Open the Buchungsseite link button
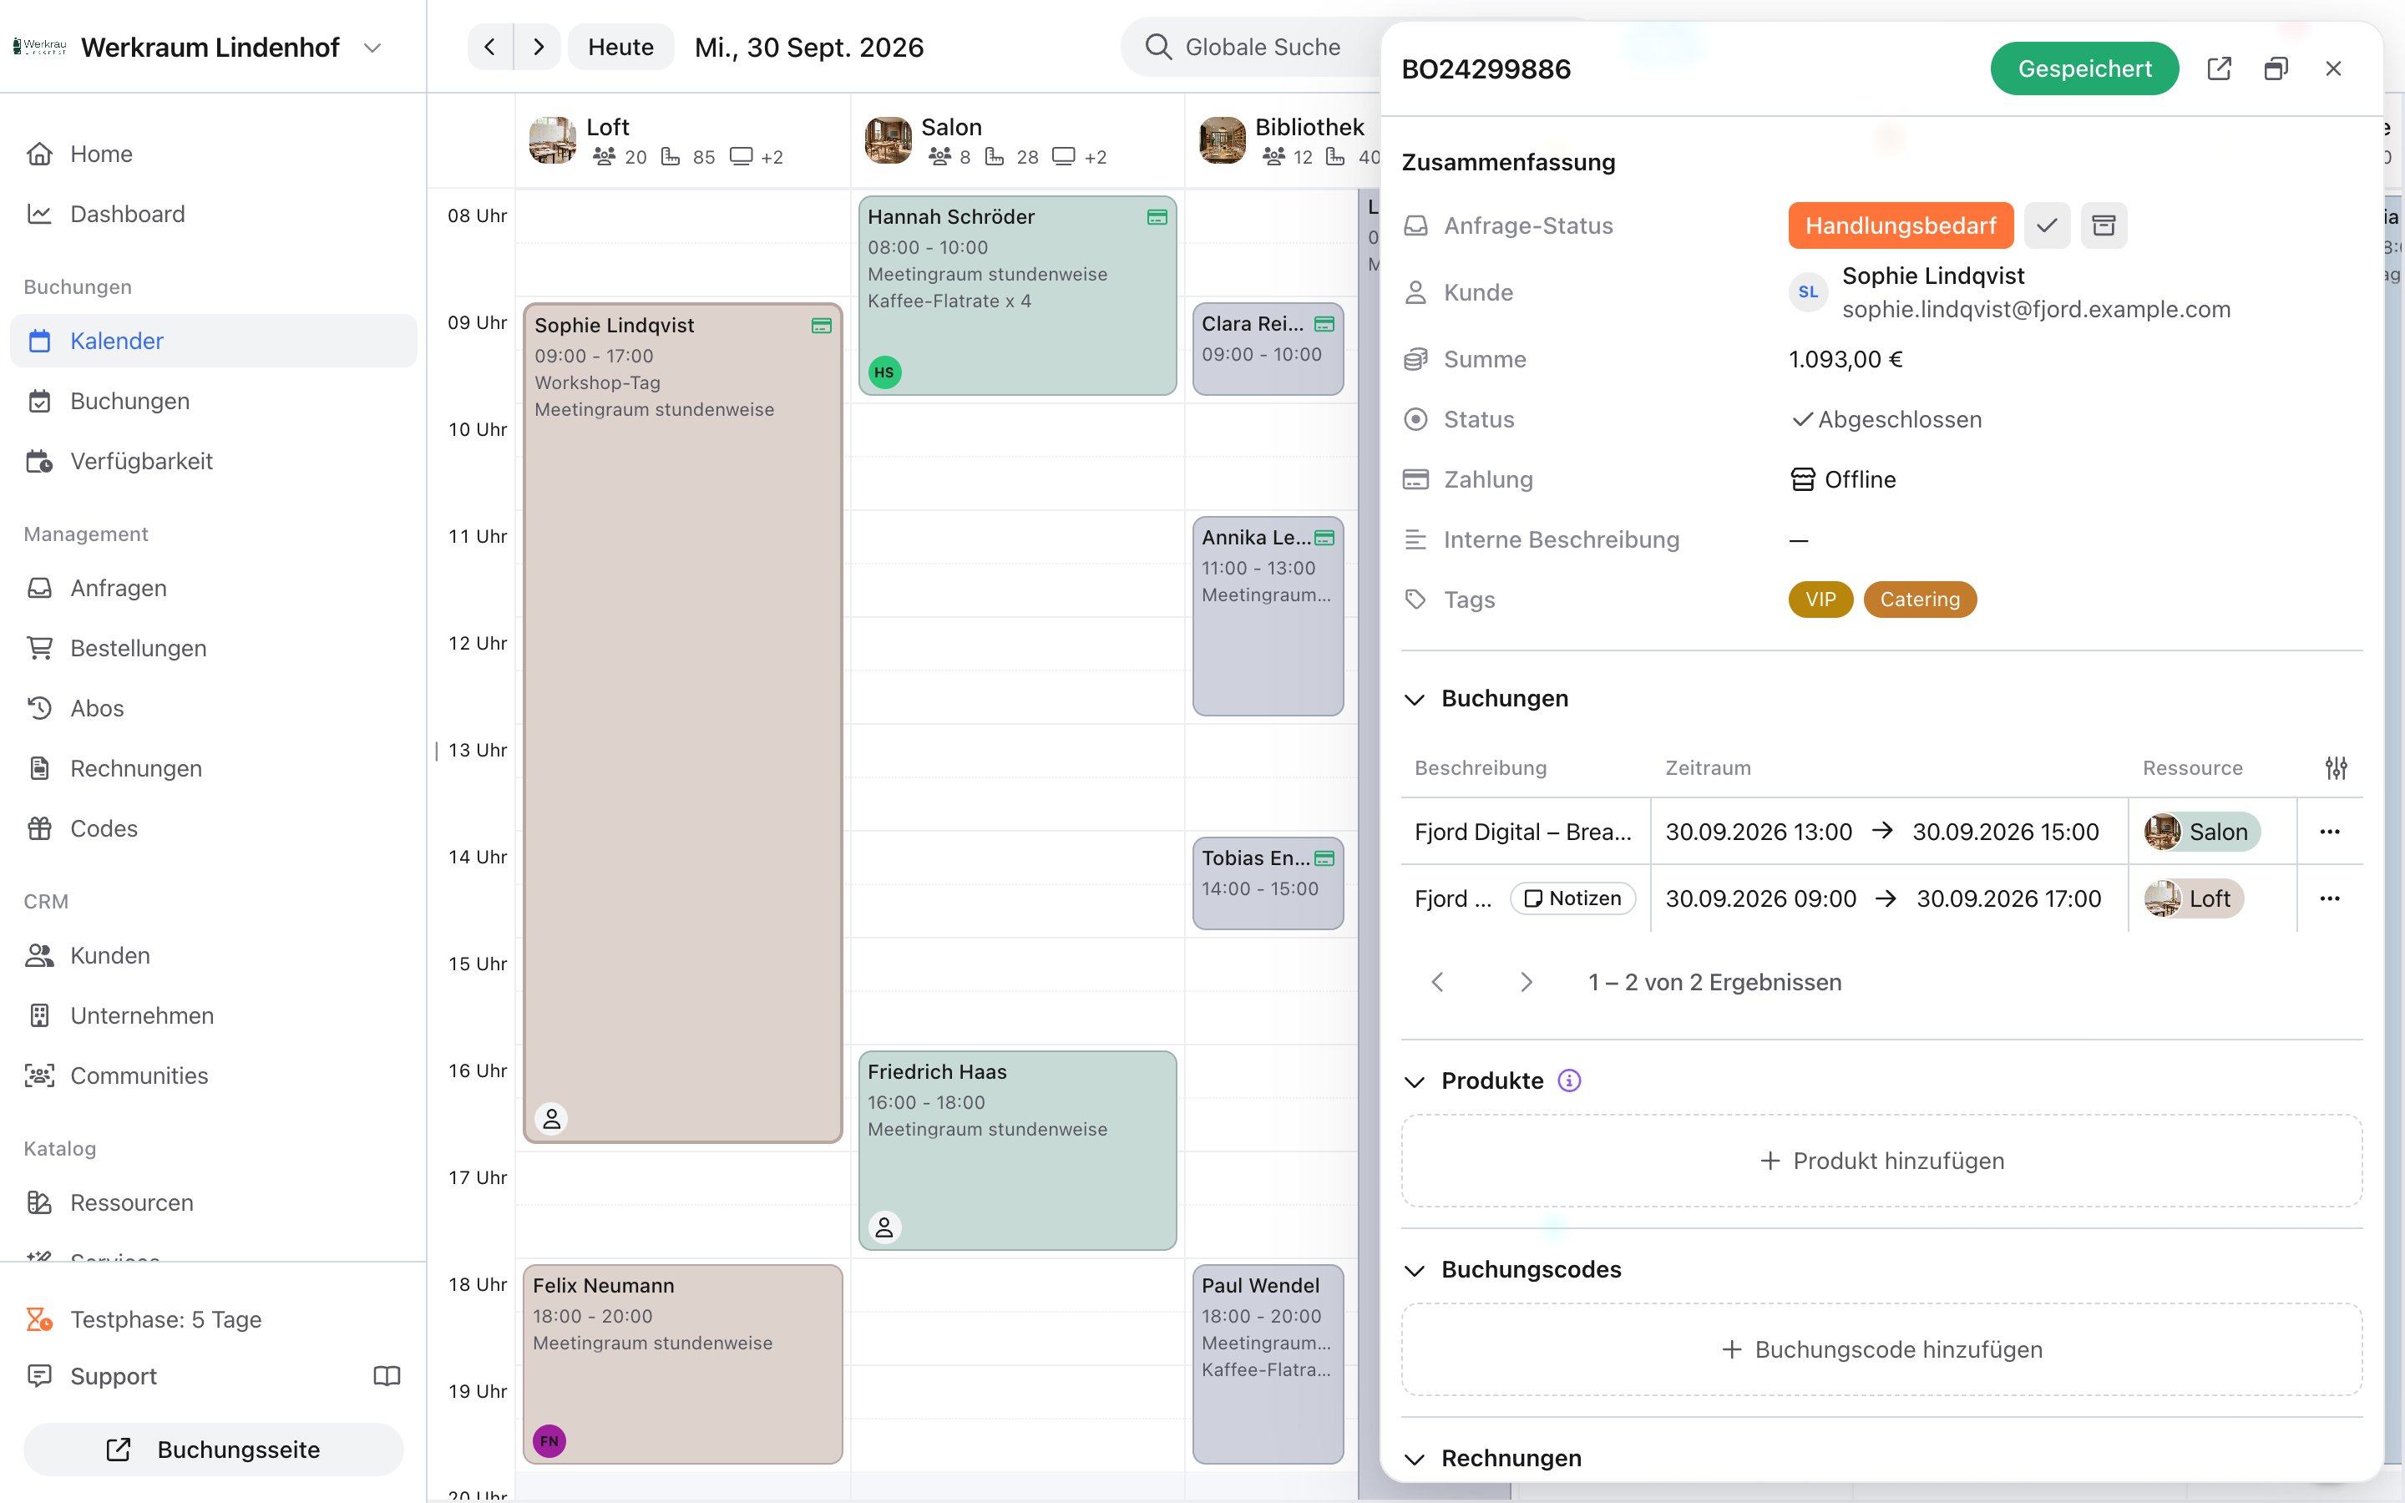Viewport: 2405px width, 1503px height. tap(214, 1450)
